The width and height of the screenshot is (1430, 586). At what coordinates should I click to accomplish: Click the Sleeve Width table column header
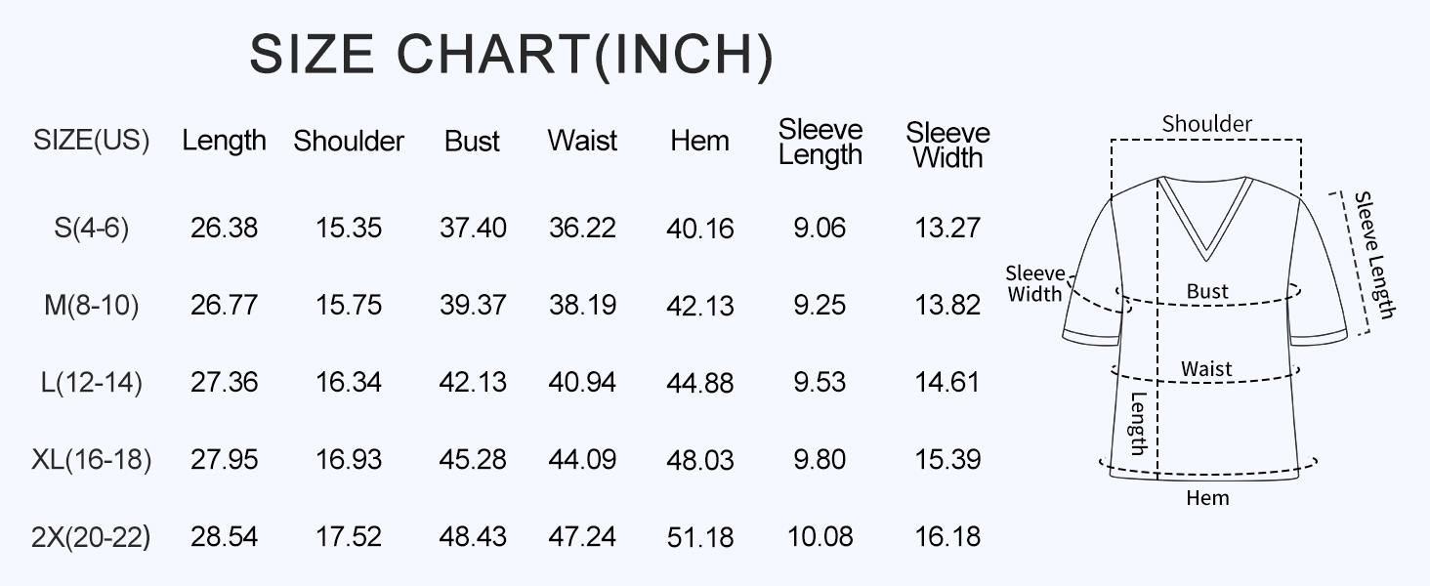click(947, 145)
